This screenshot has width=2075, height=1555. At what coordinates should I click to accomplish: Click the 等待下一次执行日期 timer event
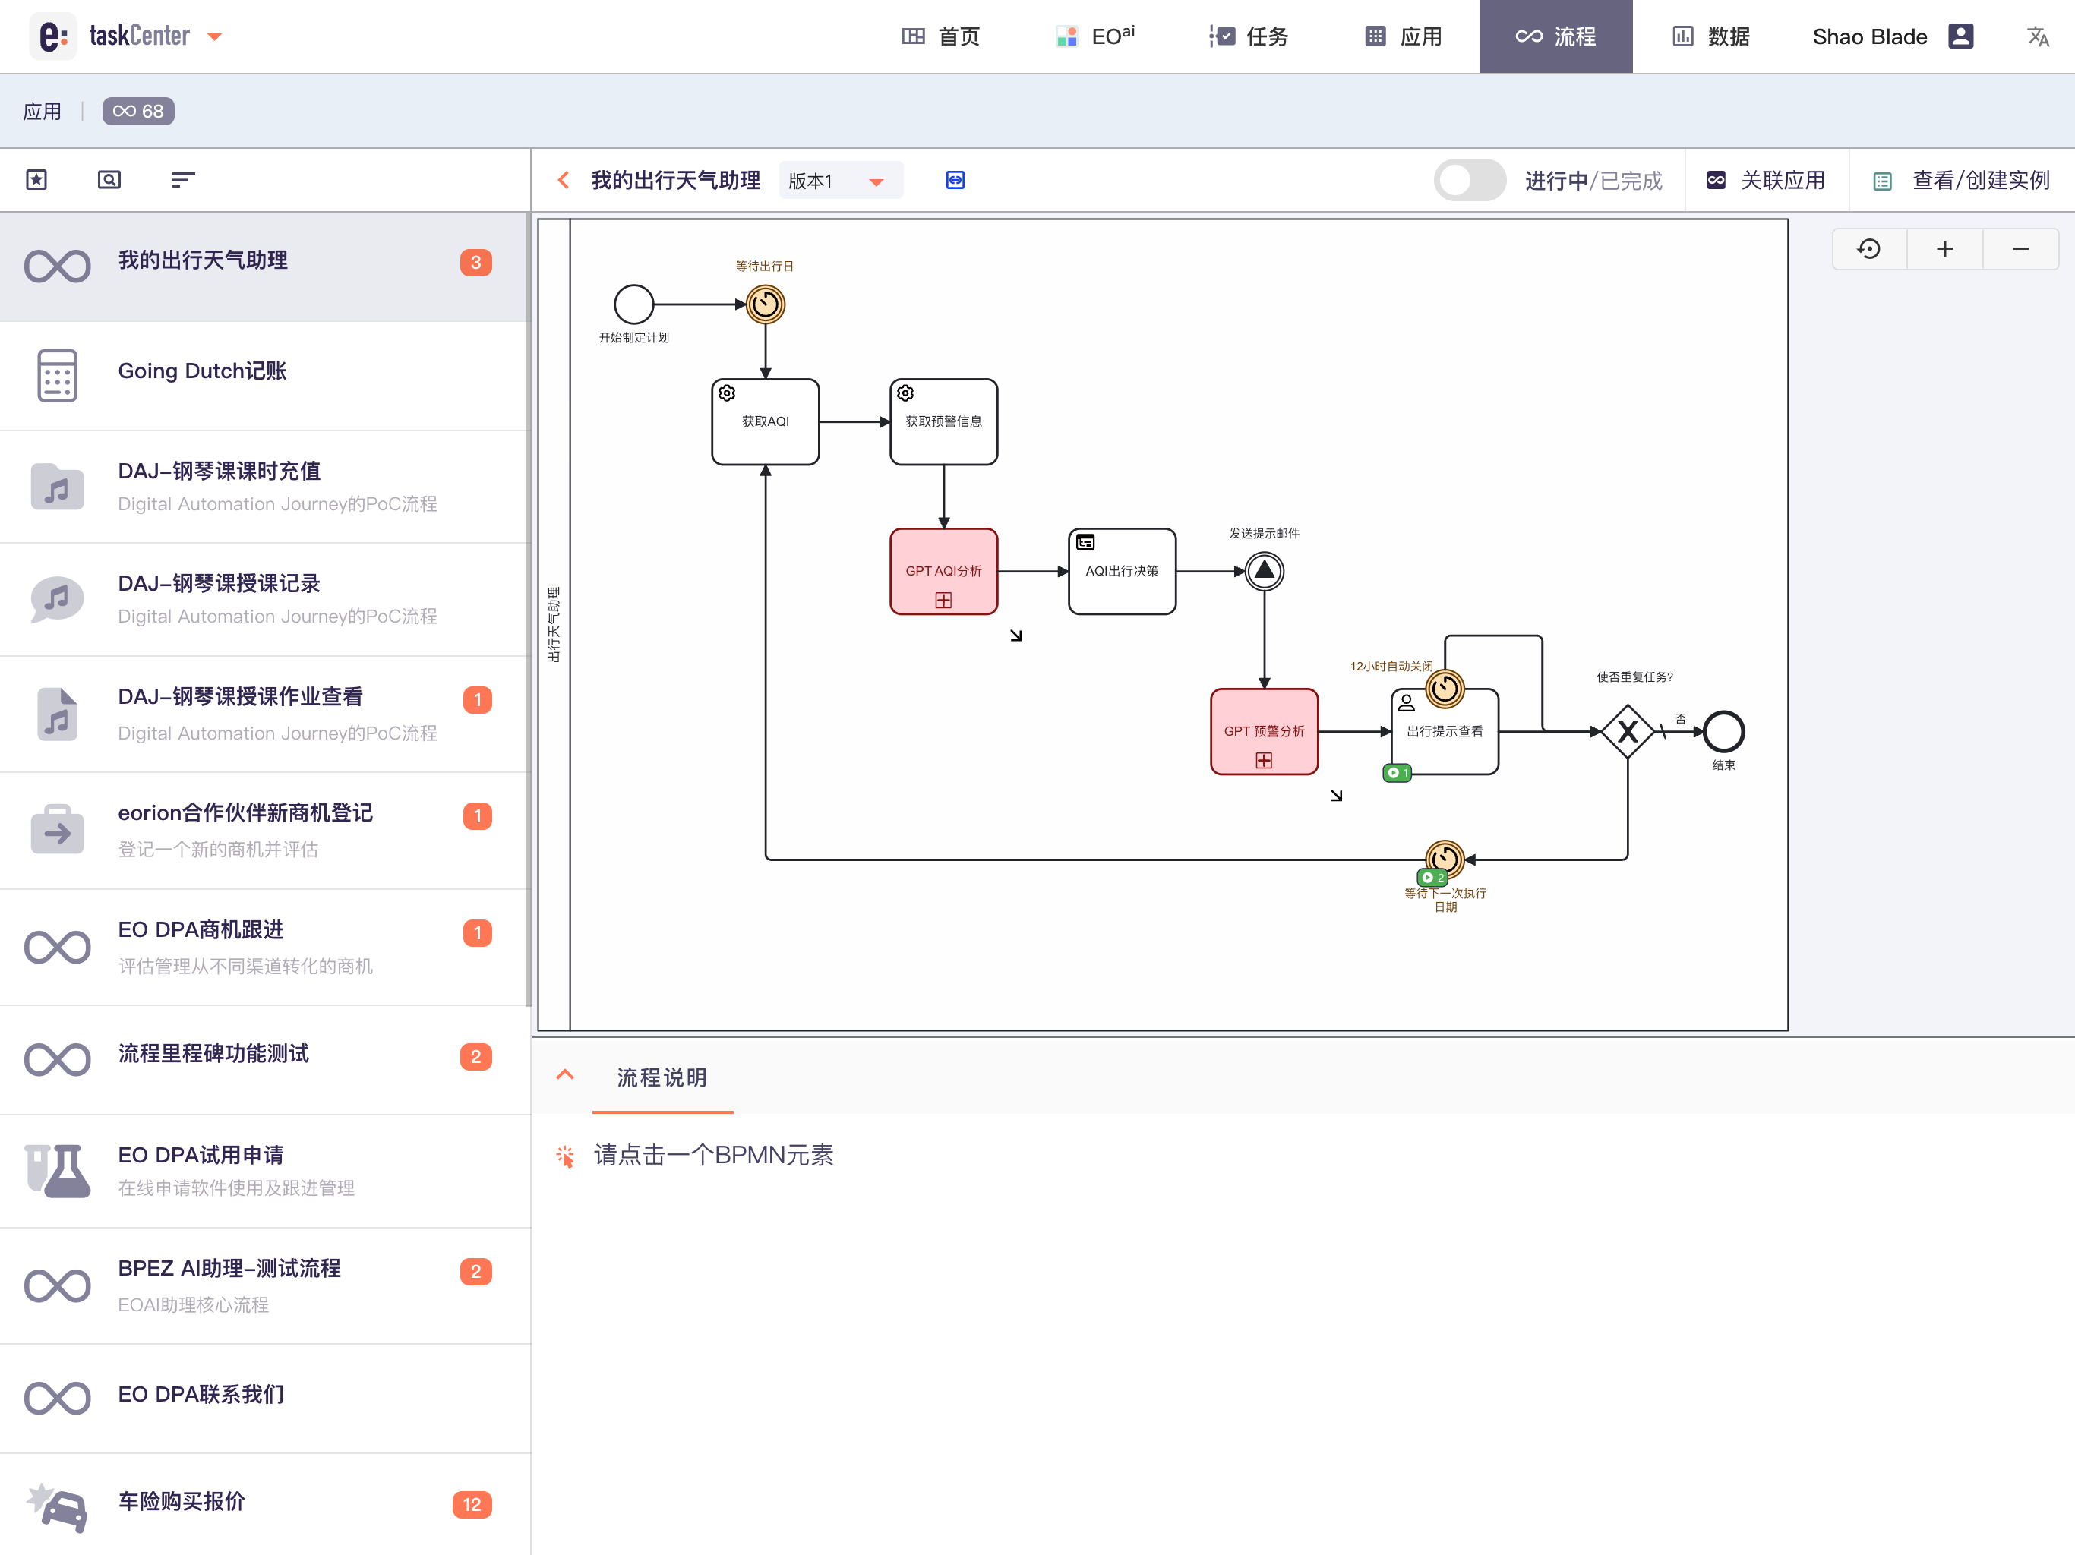pyautogui.click(x=1445, y=857)
